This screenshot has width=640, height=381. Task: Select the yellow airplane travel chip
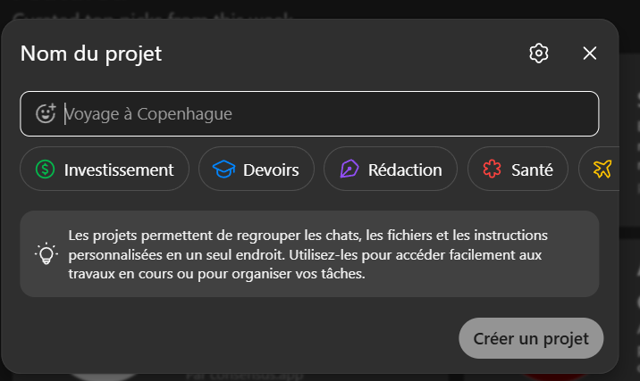click(602, 170)
